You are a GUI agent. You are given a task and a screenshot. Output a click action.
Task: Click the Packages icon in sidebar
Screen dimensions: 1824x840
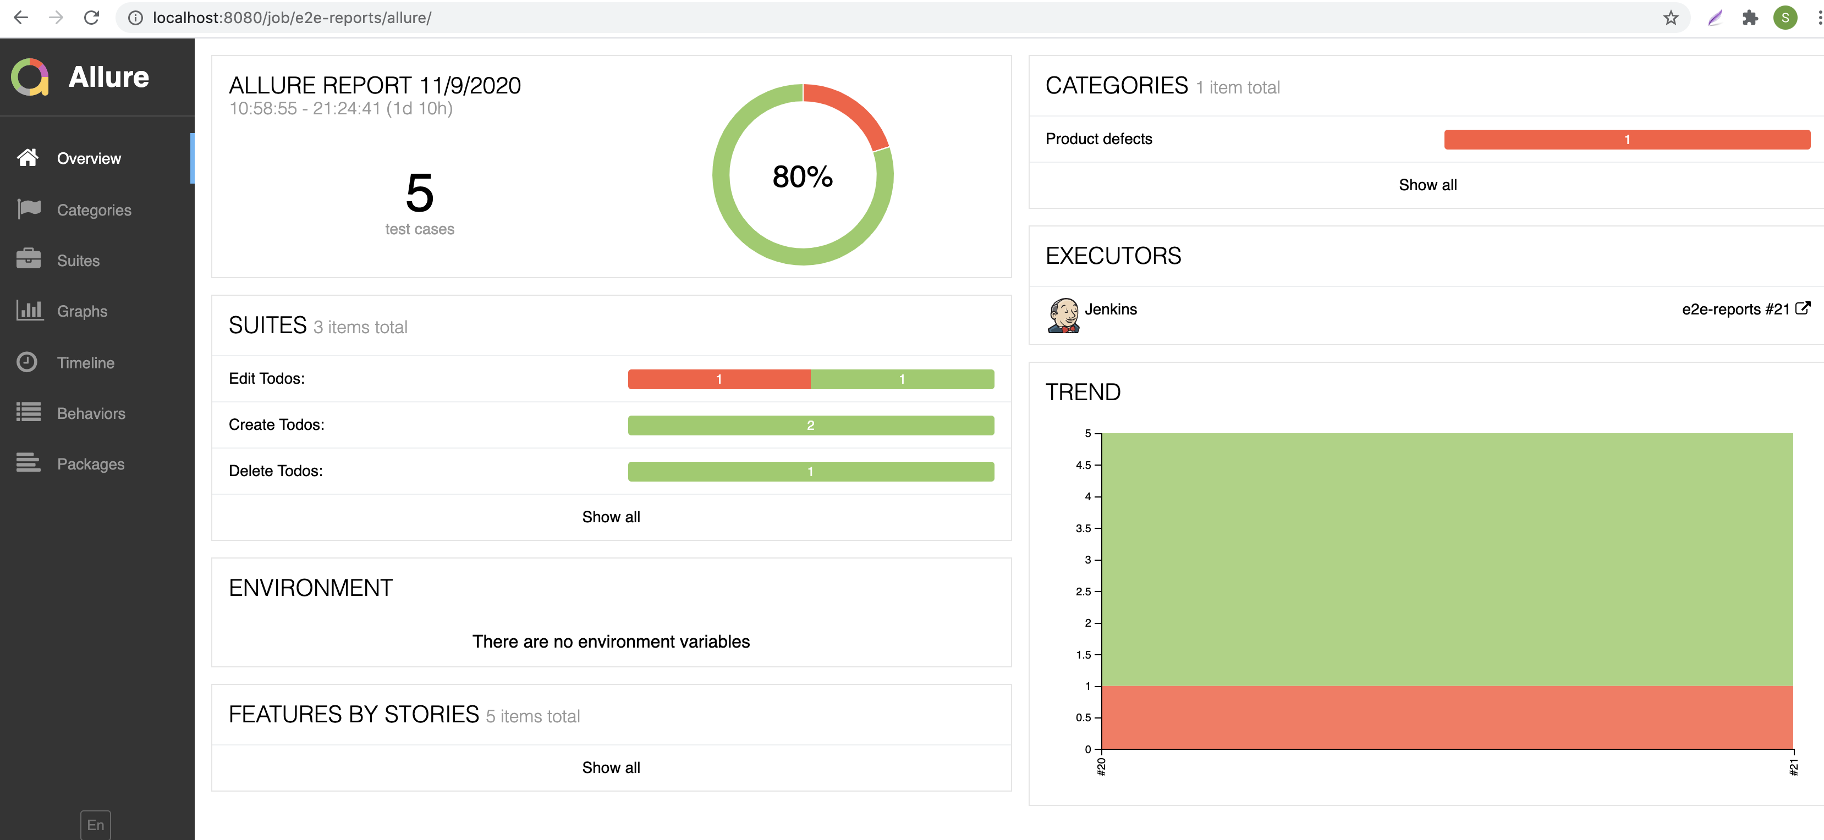click(x=28, y=463)
